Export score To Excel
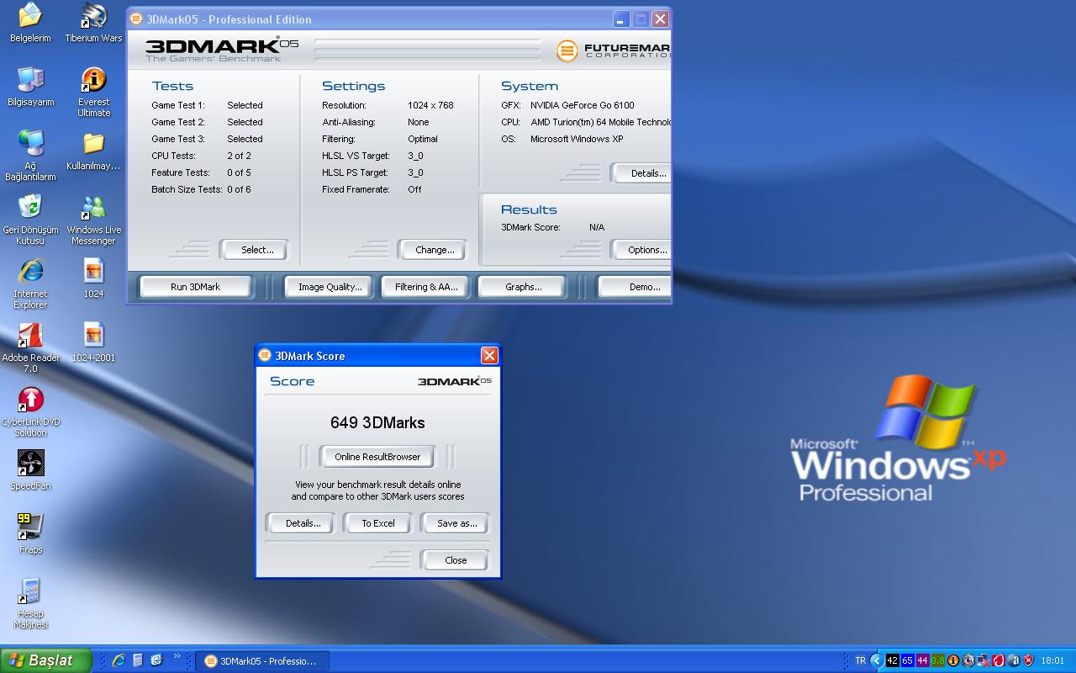 [377, 523]
